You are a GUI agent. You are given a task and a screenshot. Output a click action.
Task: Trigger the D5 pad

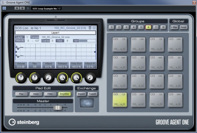(157, 100)
